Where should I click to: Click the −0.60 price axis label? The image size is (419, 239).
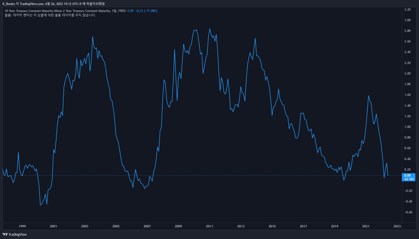point(408,212)
